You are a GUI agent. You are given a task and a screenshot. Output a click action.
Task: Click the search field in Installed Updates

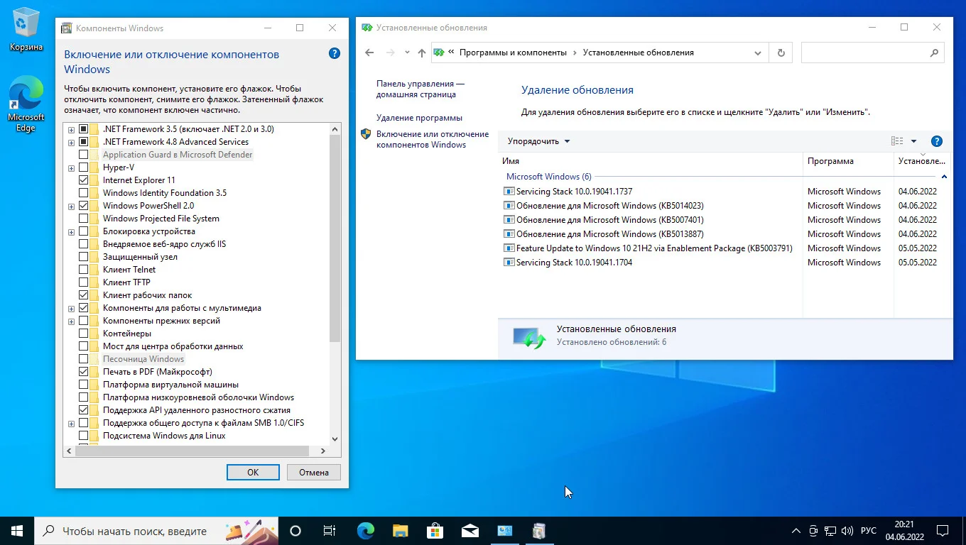tap(873, 53)
